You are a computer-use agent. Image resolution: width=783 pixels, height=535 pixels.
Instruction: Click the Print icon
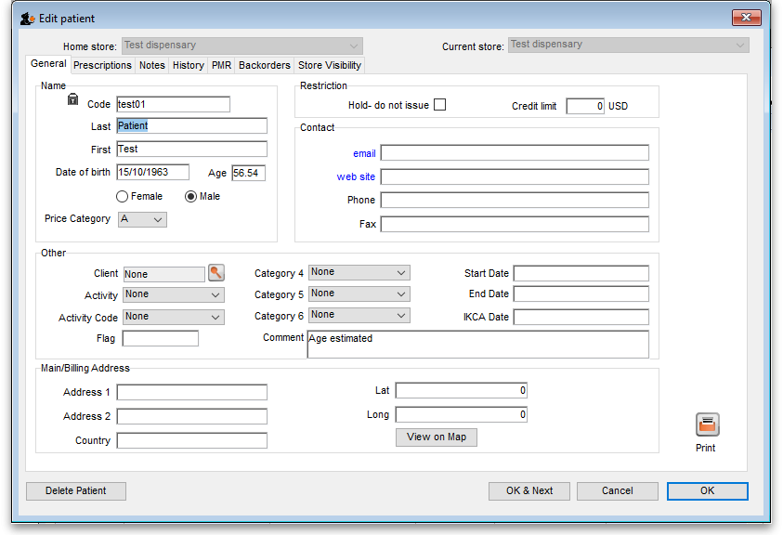click(x=707, y=425)
